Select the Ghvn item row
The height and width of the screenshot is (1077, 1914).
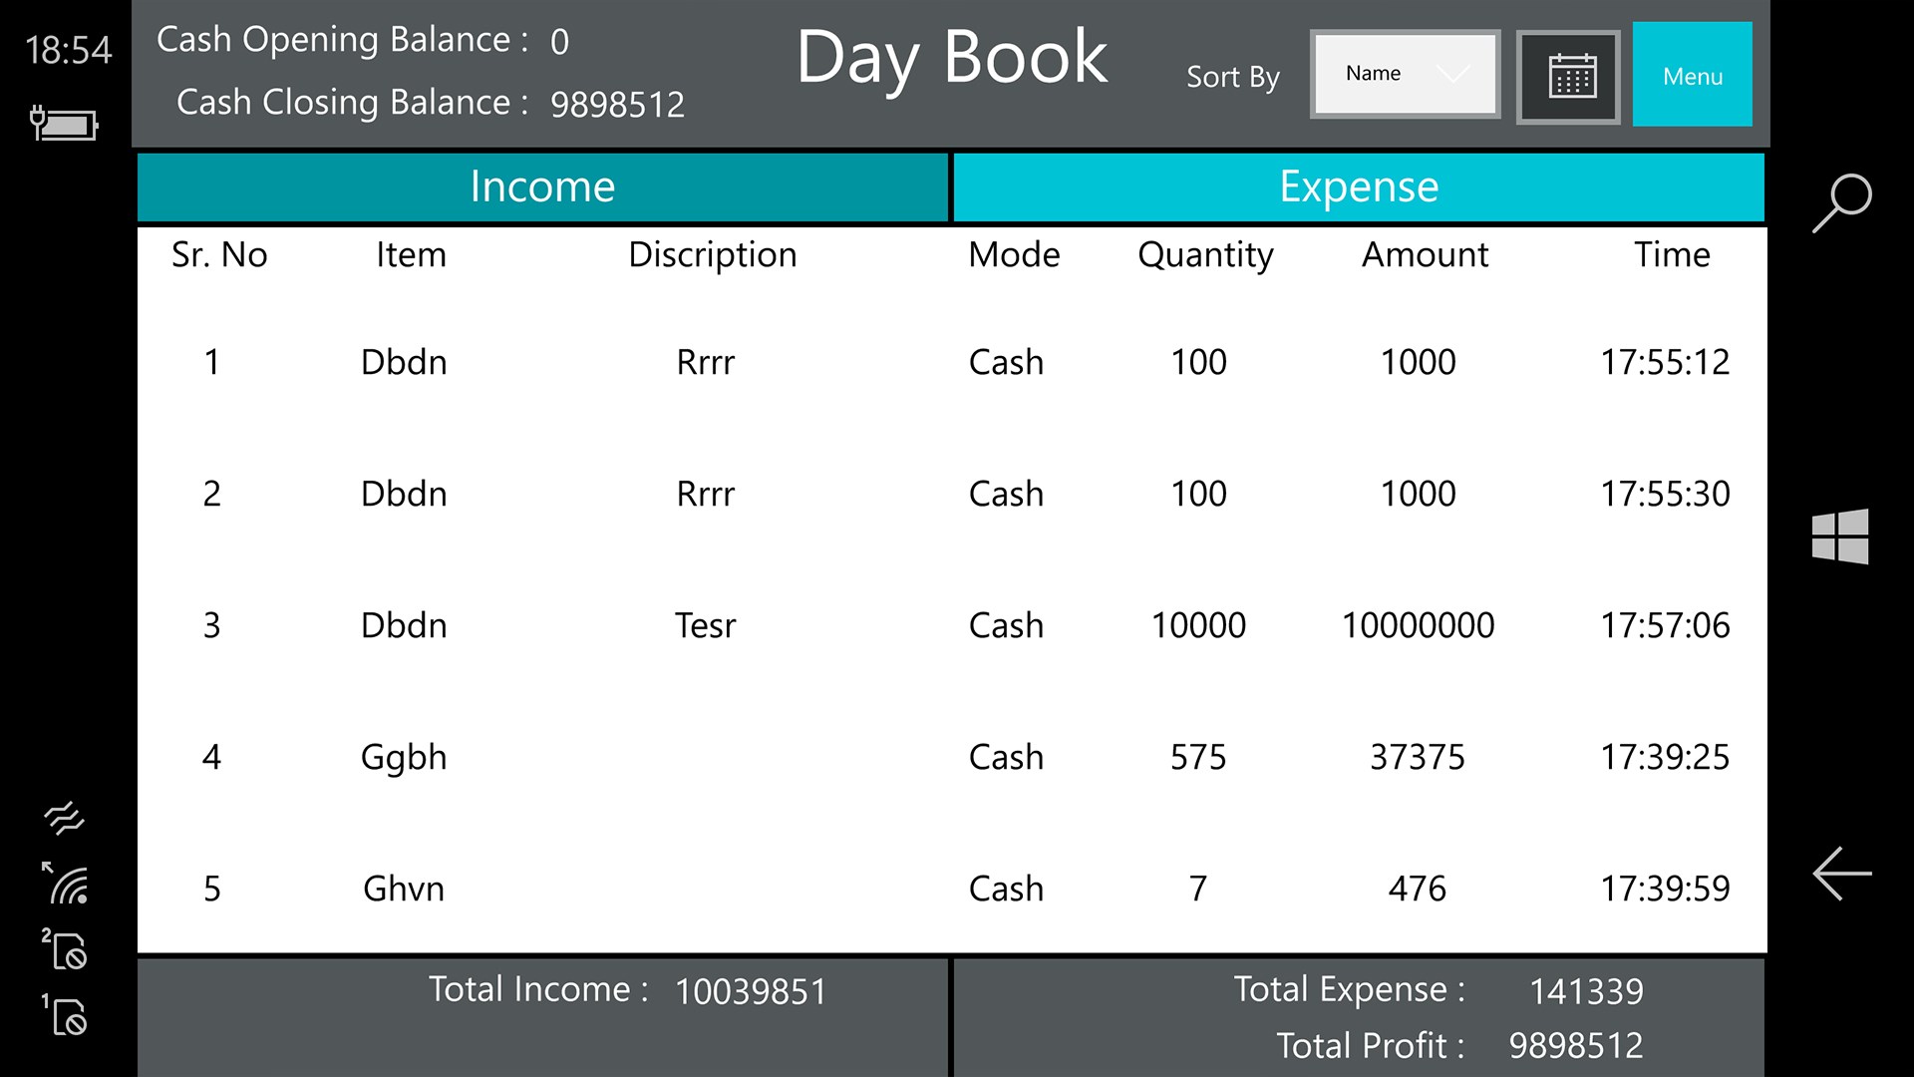[x=404, y=889]
